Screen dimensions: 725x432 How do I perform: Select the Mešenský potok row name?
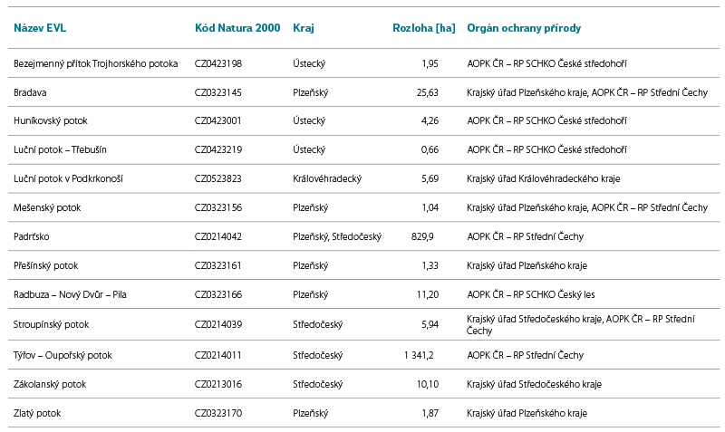coord(47,207)
